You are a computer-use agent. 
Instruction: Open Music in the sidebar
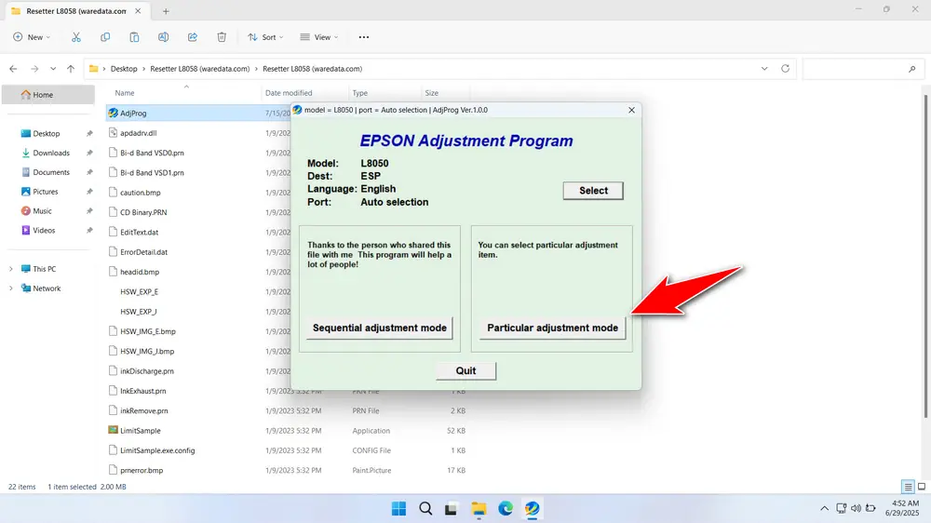click(42, 210)
